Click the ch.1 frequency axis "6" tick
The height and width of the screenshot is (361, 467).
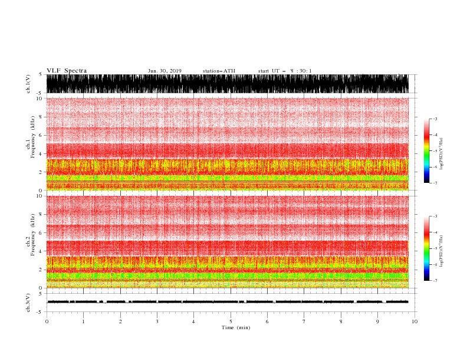41,135
